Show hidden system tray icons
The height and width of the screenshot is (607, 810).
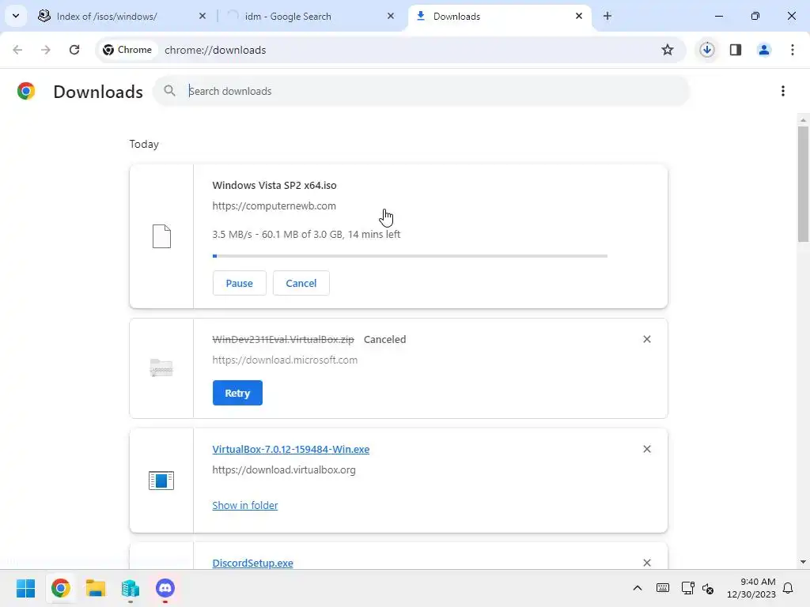click(x=638, y=588)
